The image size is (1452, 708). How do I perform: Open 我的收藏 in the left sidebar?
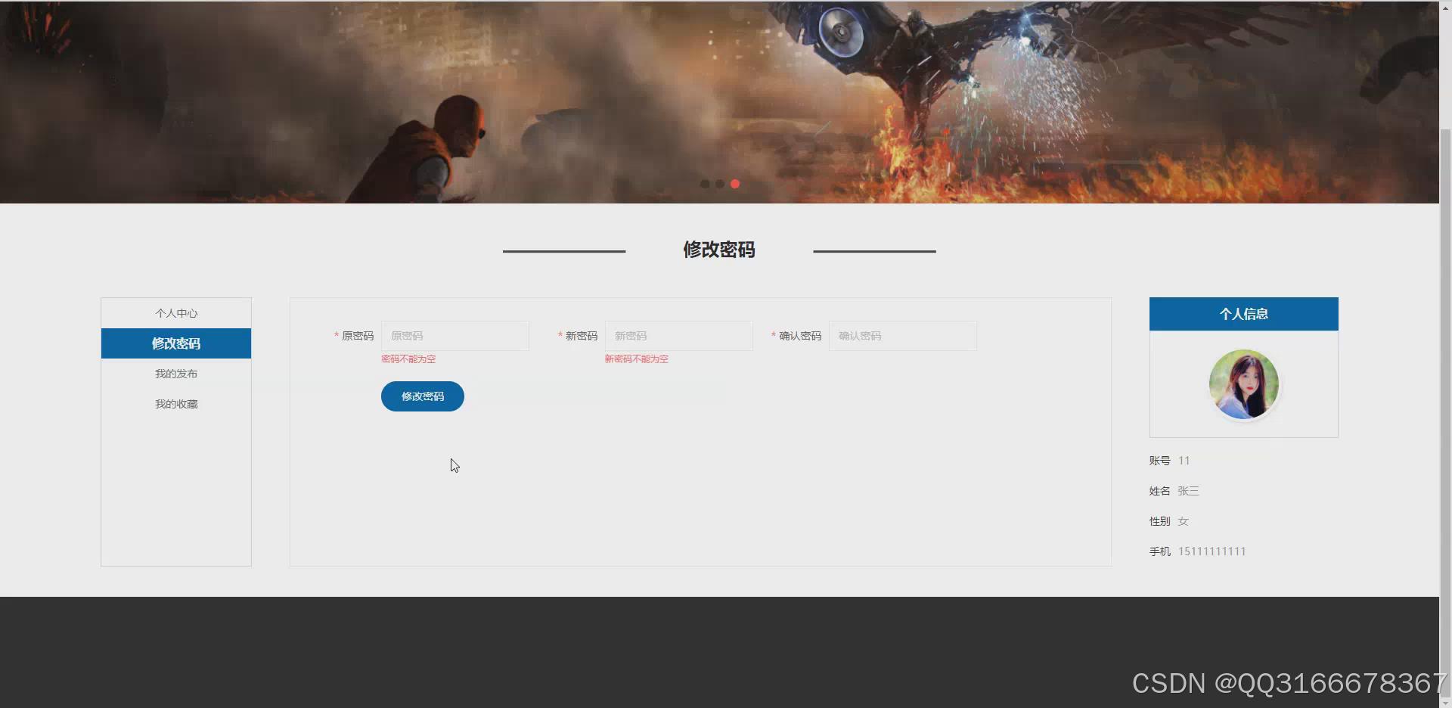(x=176, y=404)
